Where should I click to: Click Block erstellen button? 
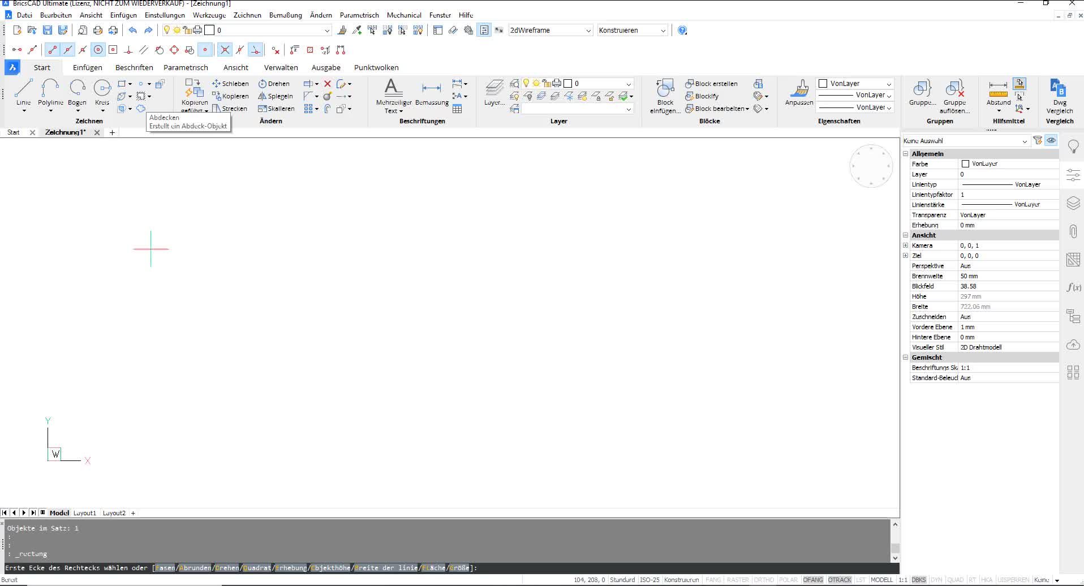point(711,84)
